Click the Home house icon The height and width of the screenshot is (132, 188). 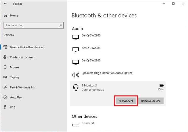coord(5,16)
